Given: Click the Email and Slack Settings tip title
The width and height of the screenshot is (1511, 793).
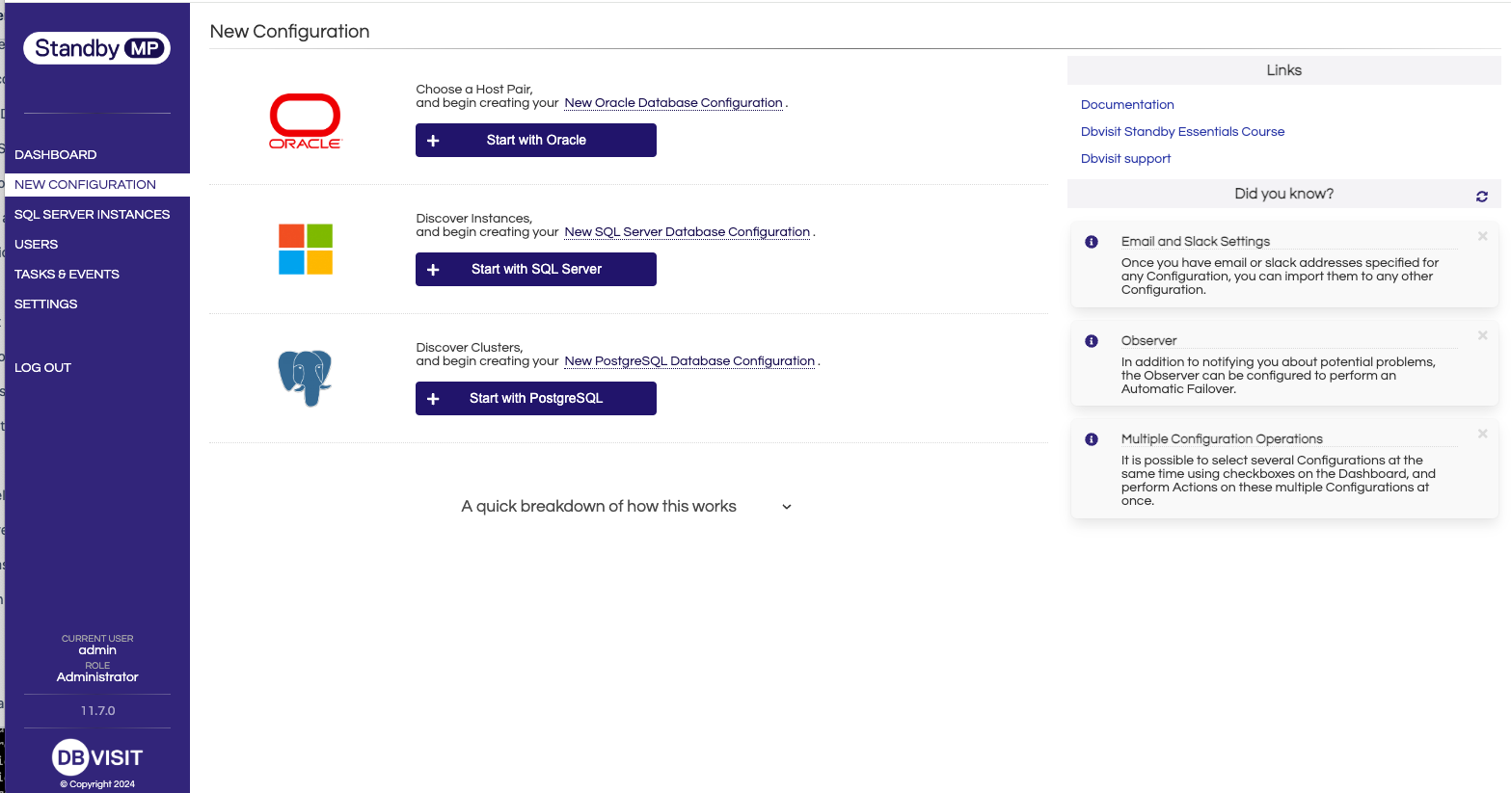Looking at the screenshot, I should click(1195, 242).
